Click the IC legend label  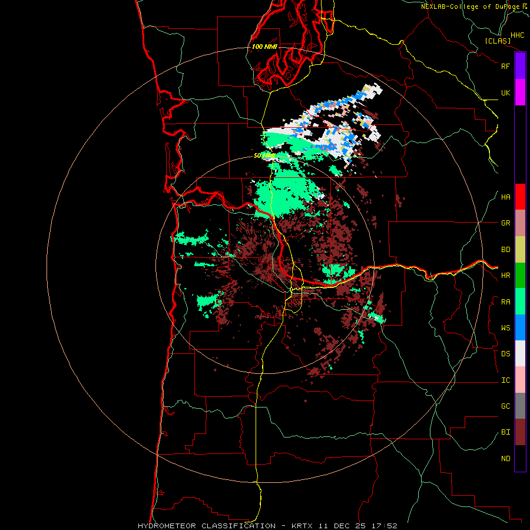(505, 380)
